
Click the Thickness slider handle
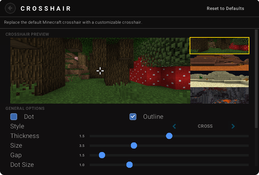point(169,136)
